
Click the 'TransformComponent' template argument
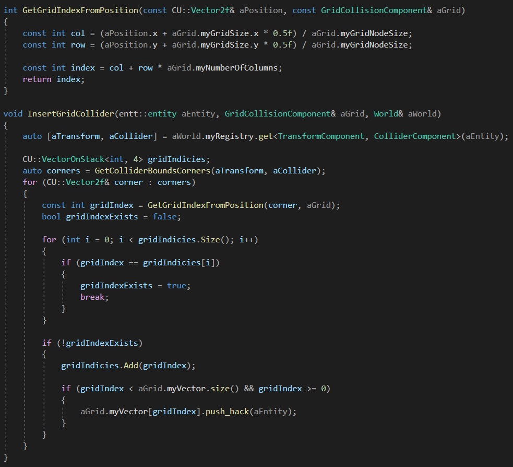(321, 136)
